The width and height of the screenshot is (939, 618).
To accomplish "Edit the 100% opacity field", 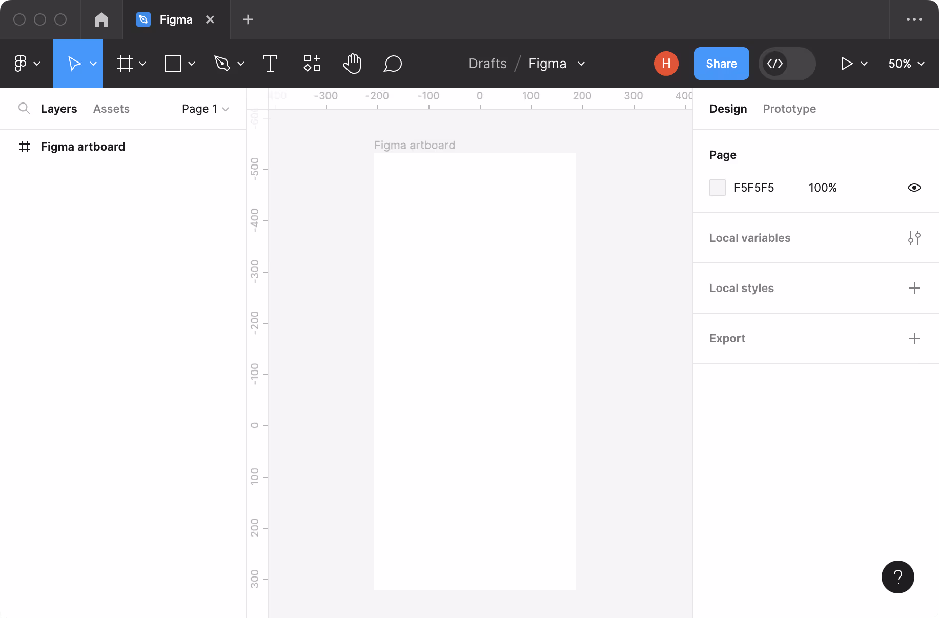I will [823, 188].
